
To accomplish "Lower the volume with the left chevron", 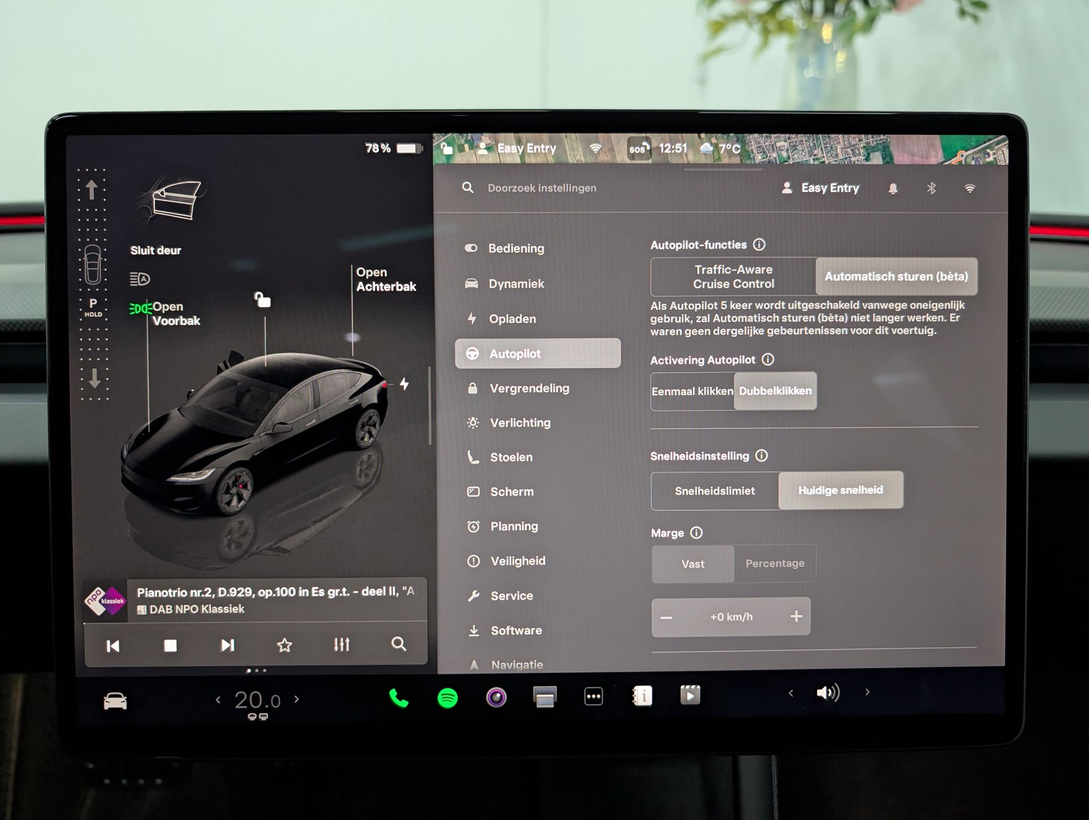I will point(791,693).
